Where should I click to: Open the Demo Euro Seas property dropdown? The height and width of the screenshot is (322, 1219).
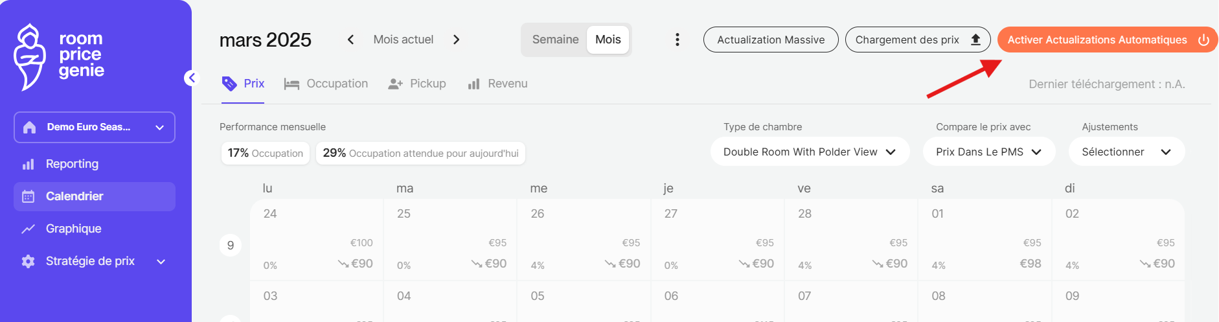(95, 127)
